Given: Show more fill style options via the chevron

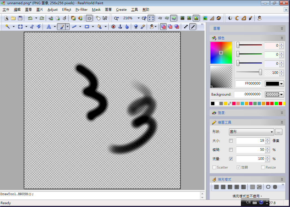Looking at the screenshot, I should click(283, 185).
